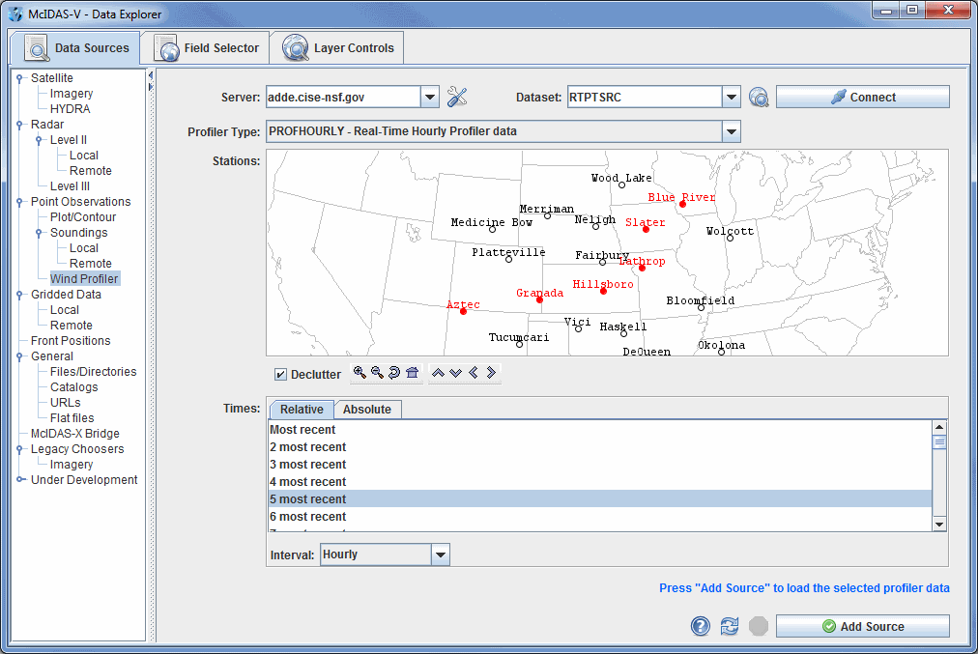
Task: Open HYDRA under Satellite
Action: coord(70,108)
